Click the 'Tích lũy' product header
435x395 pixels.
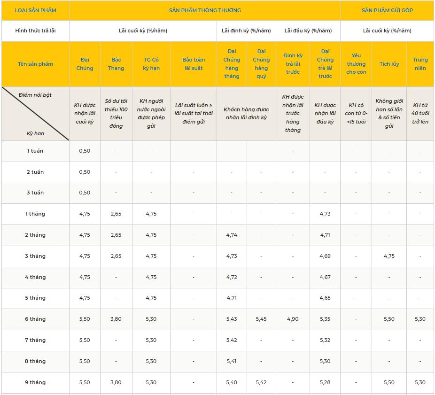click(389, 64)
